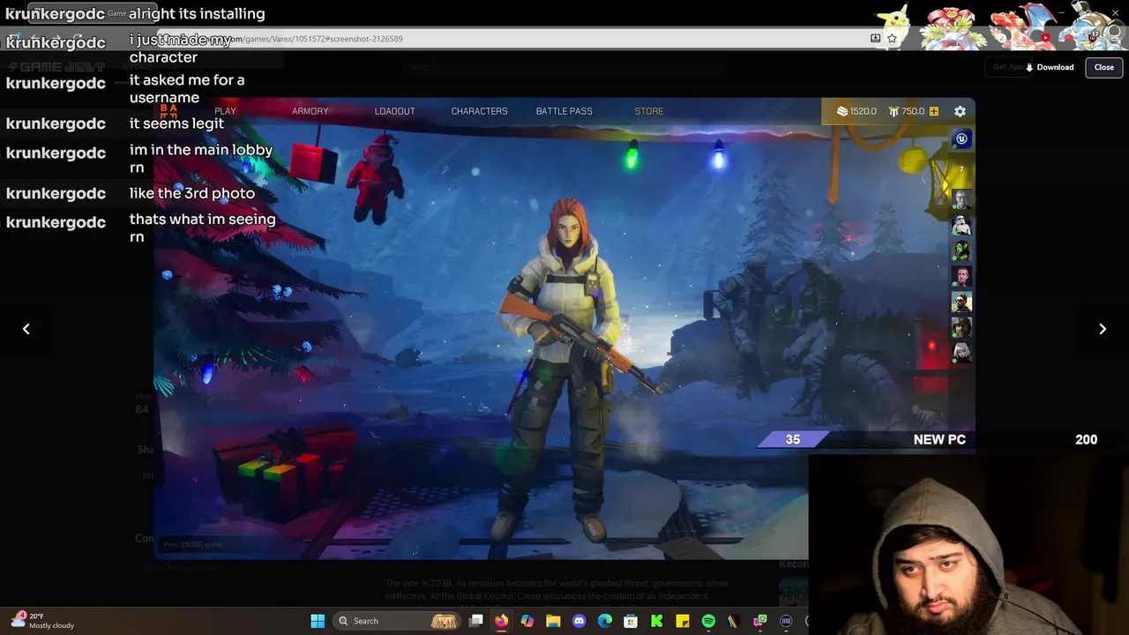Open the rainbow-striped app in taskbar
Image resolution: width=1129 pixels, height=635 pixels.
734,621
